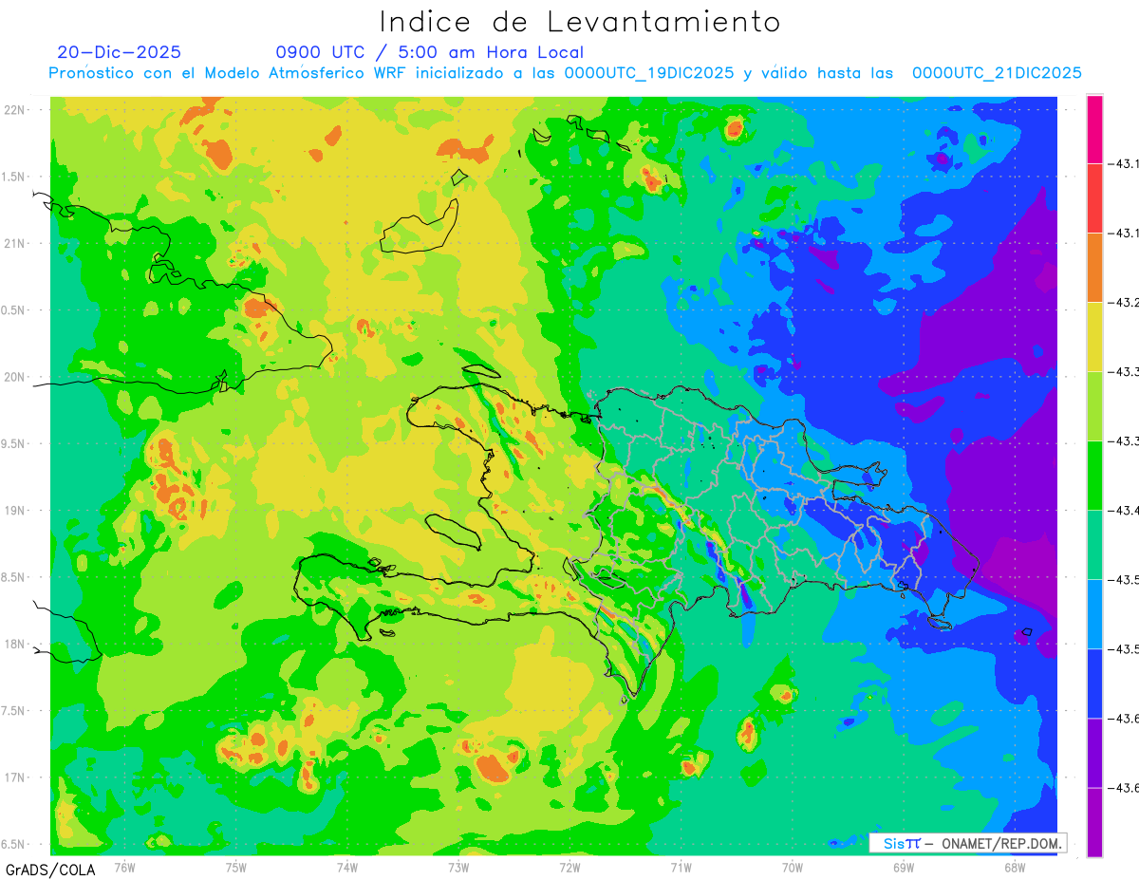Pick the orange swatch on the color scale
1139x880 pixels.
click(1094, 268)
